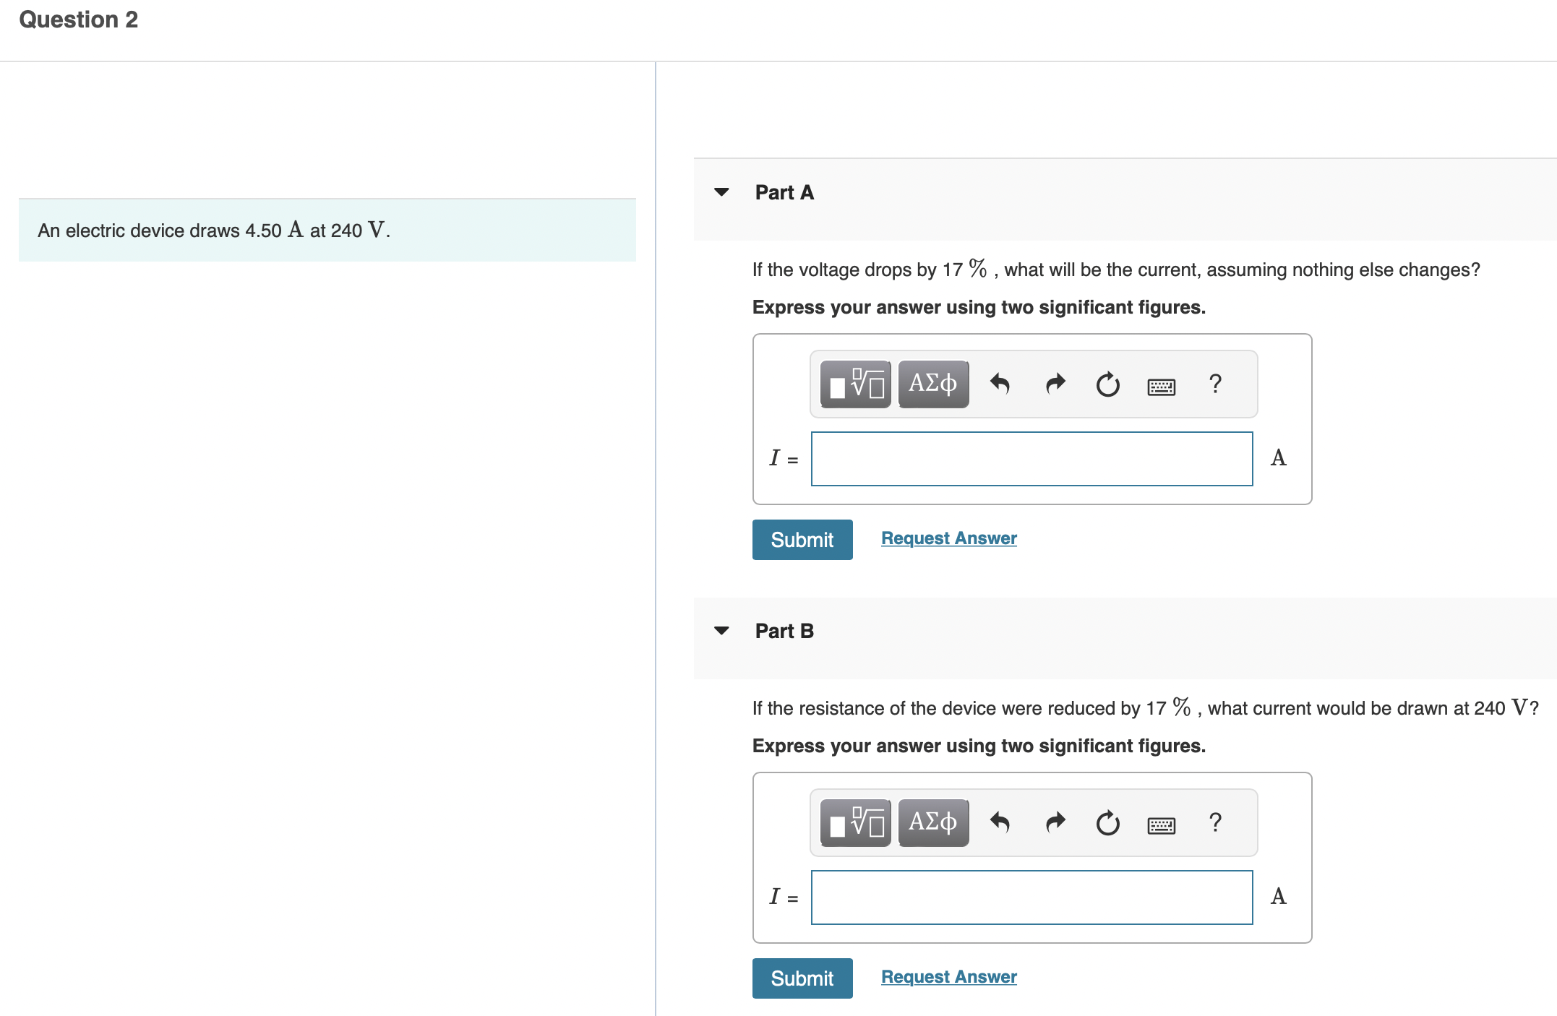Open the equation templates palette in Part B
This screenshot has height=1016, width=1557.
pyautogui.click(x=854, y=822)
